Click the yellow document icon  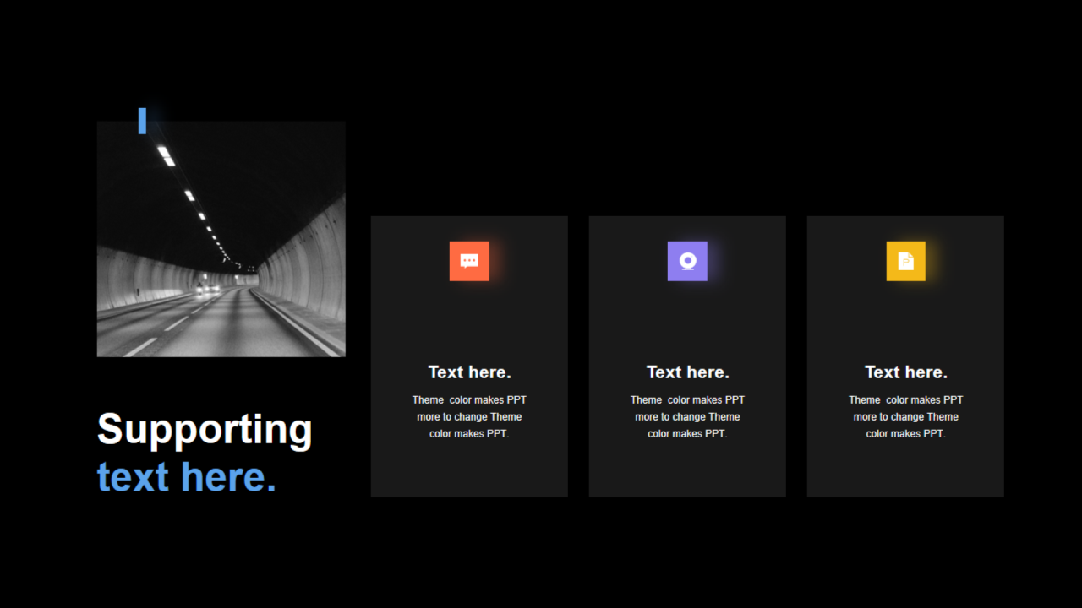pos(905,261)
